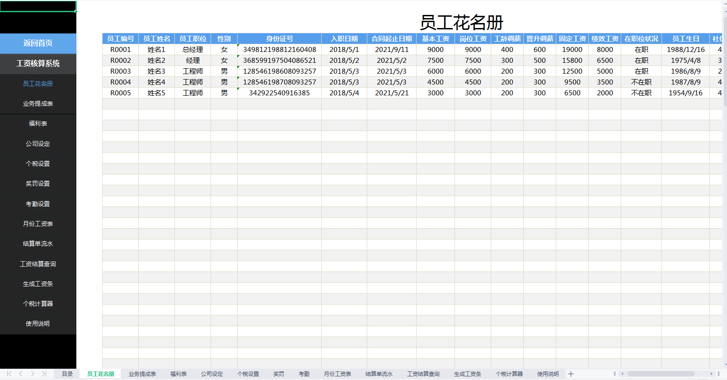Screen dimensions: 727x380
Task: Open 业务提成表 from the sidebar
Action: coord(38,104)
